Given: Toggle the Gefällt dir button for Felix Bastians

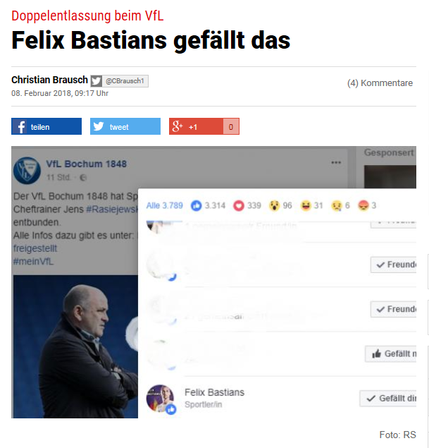Looking at the screenshot, I should tap(388, 399).
